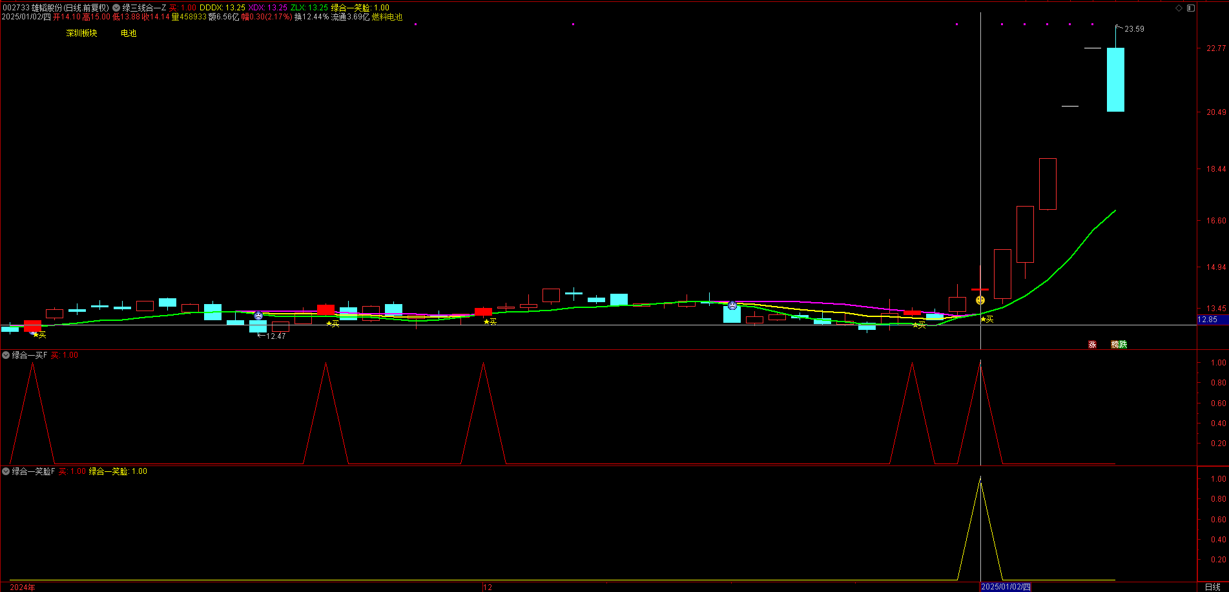Click the 22.77 price axis label

coord(1216,48)
